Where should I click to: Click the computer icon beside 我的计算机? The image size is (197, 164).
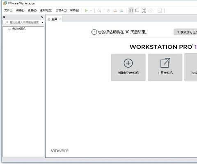pyautogui.click(x=9, y=29)
